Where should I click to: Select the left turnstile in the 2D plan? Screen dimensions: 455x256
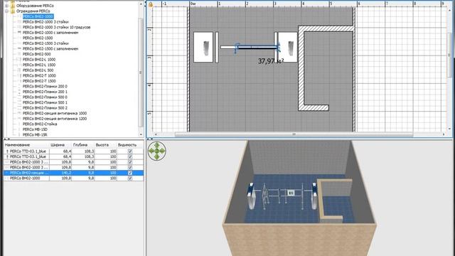coord(203,48)
